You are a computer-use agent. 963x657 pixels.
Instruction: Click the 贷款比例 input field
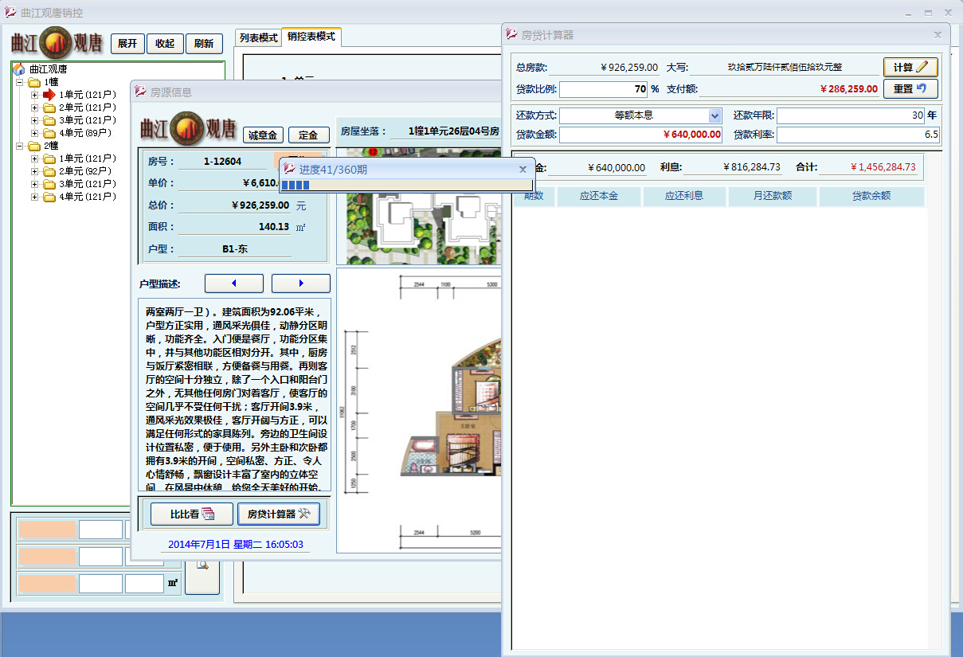[604, 89]
